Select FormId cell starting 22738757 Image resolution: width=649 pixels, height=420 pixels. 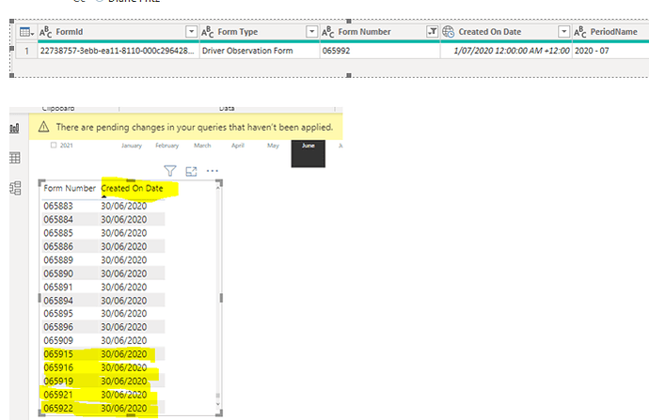click(118, 51)
